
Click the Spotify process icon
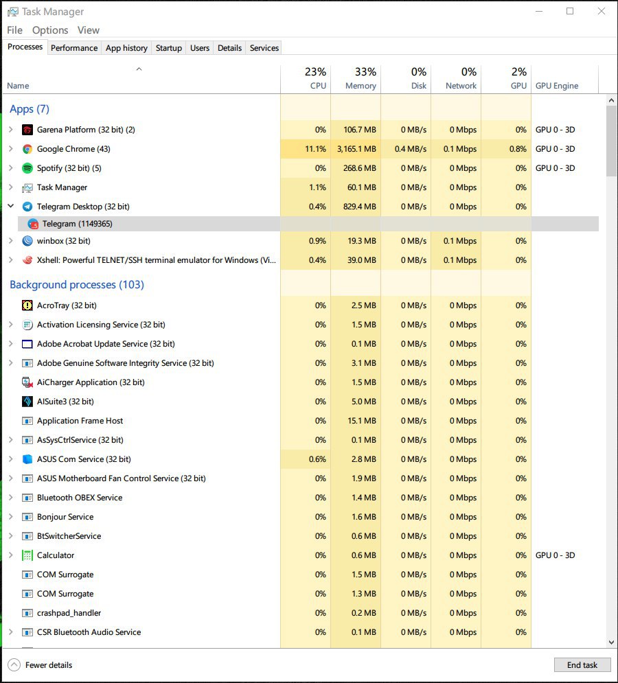pyautogui.click(x=27, y=168)
